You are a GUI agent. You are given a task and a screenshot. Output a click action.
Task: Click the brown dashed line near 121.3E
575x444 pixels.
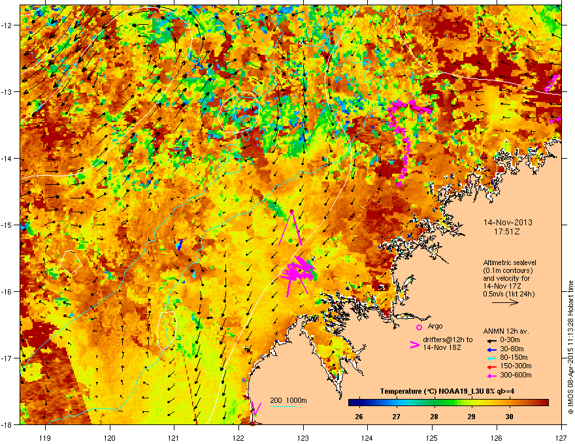(x=190, y=388)
